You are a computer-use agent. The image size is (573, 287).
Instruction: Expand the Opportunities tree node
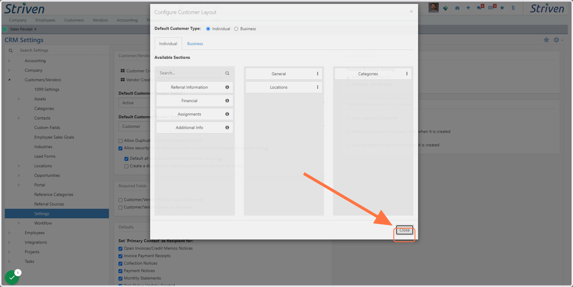[19, 175]
